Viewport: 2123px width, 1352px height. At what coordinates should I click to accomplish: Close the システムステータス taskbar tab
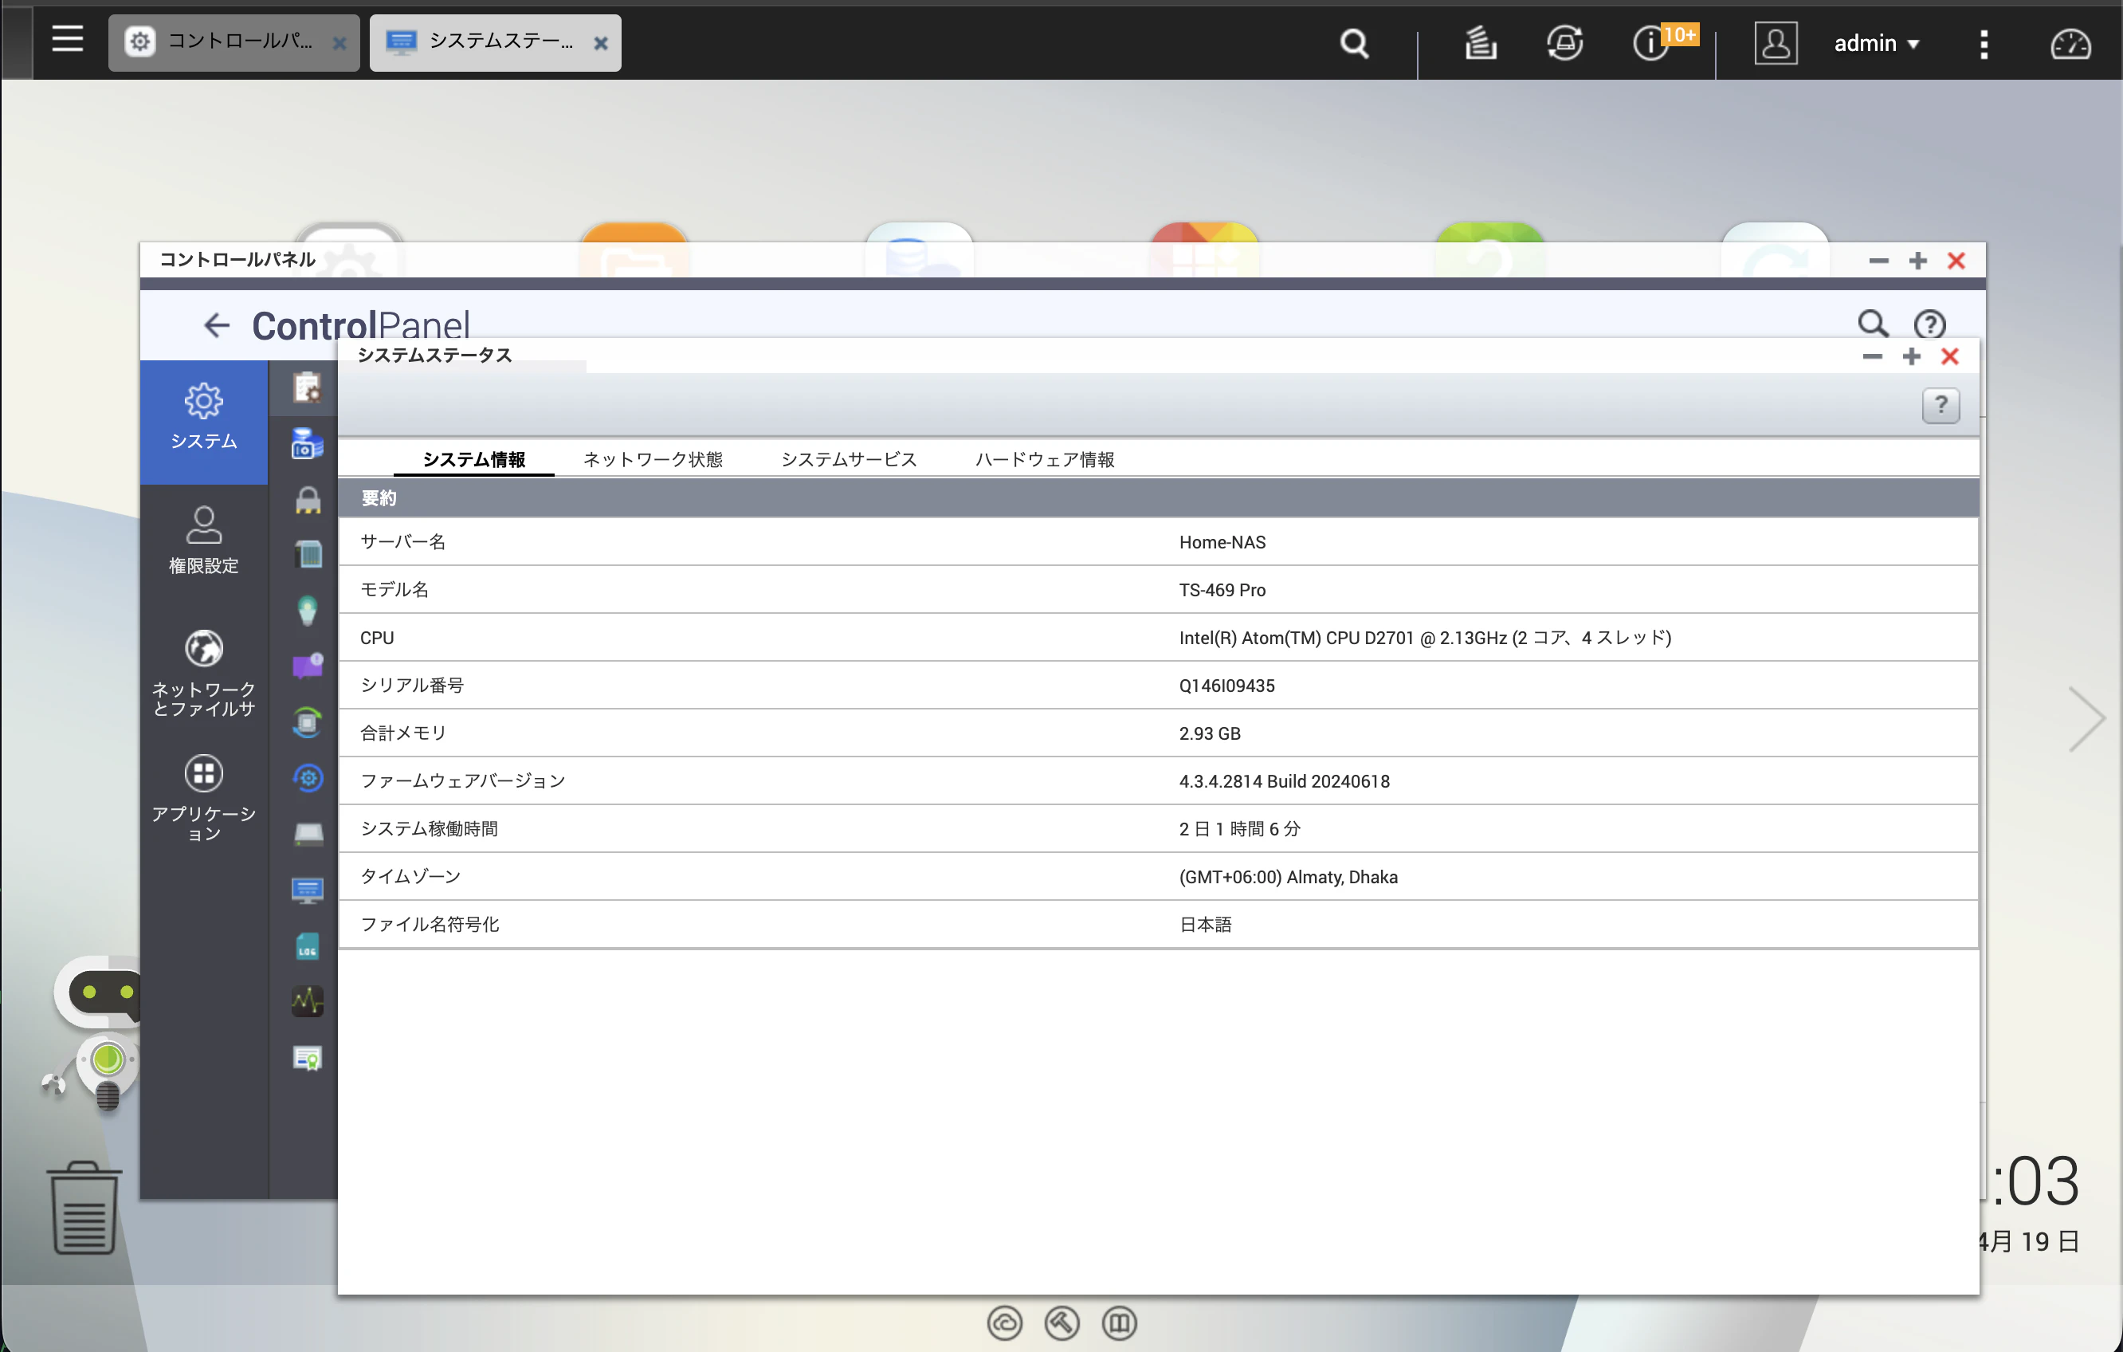(x=600, y=43)
